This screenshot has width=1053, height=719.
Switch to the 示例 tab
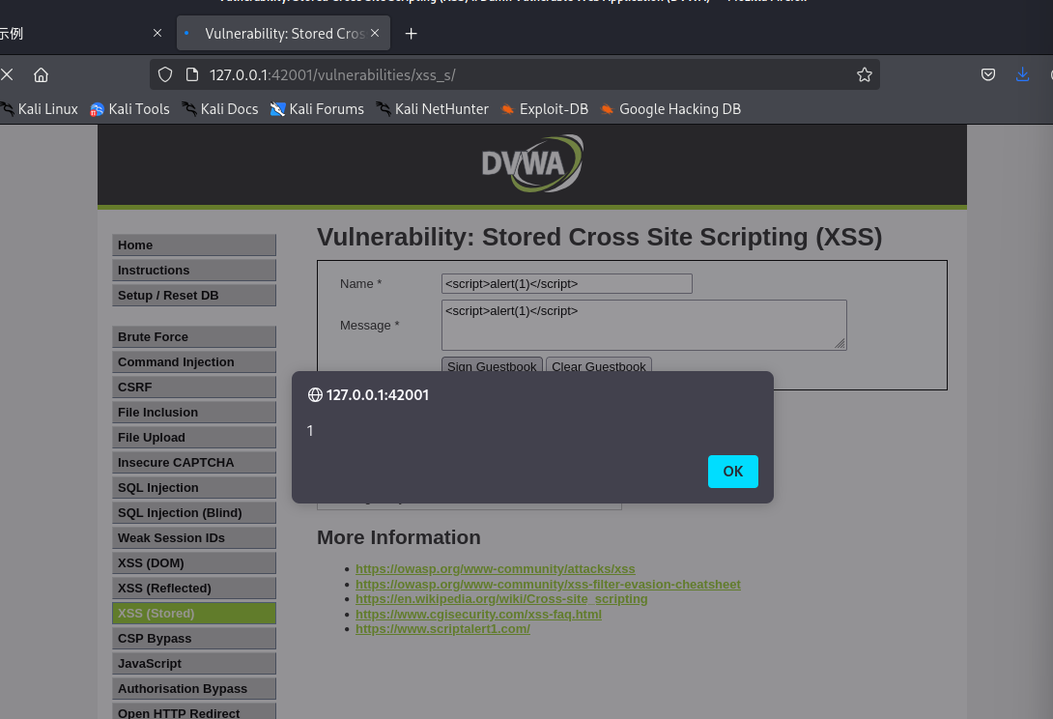click(80, 34)
